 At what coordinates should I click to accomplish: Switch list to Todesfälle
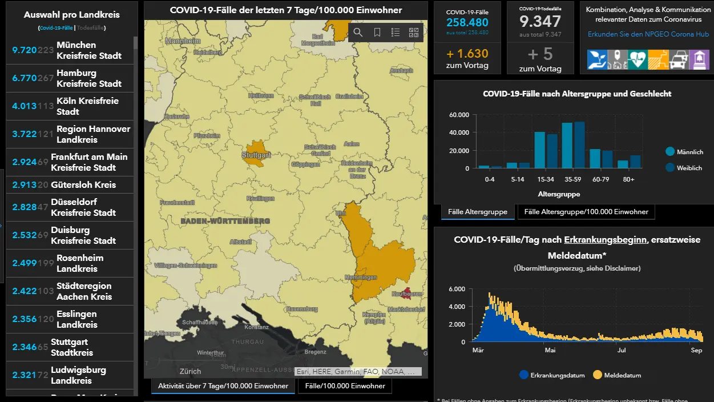91,28
